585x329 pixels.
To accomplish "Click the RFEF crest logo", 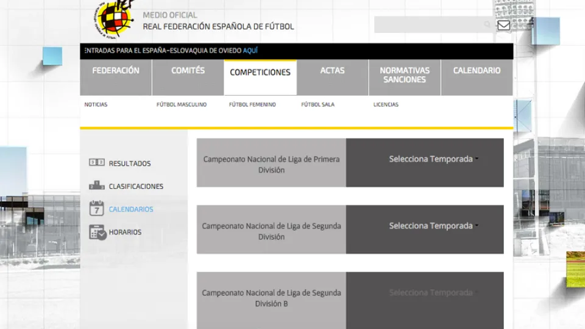I will (x=114, y=19).
